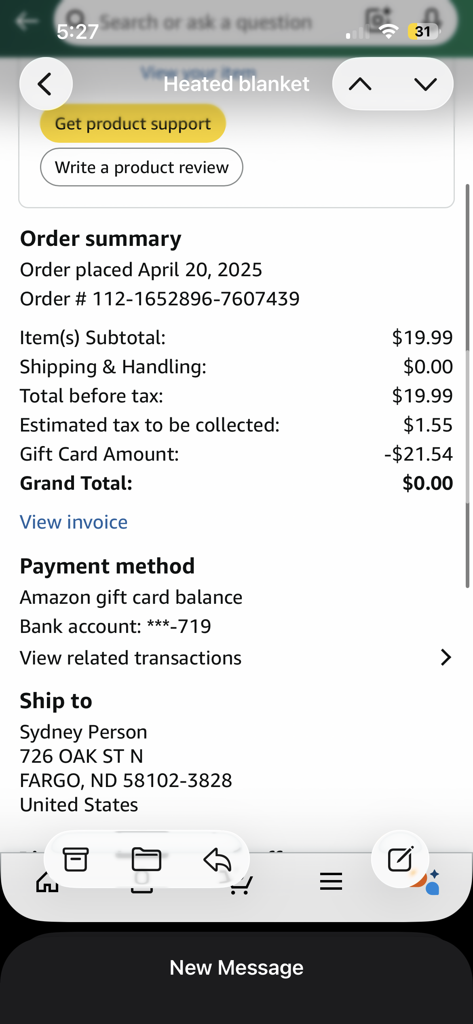Click Get product support button
Screen dimensions: 473x1024
133,123
